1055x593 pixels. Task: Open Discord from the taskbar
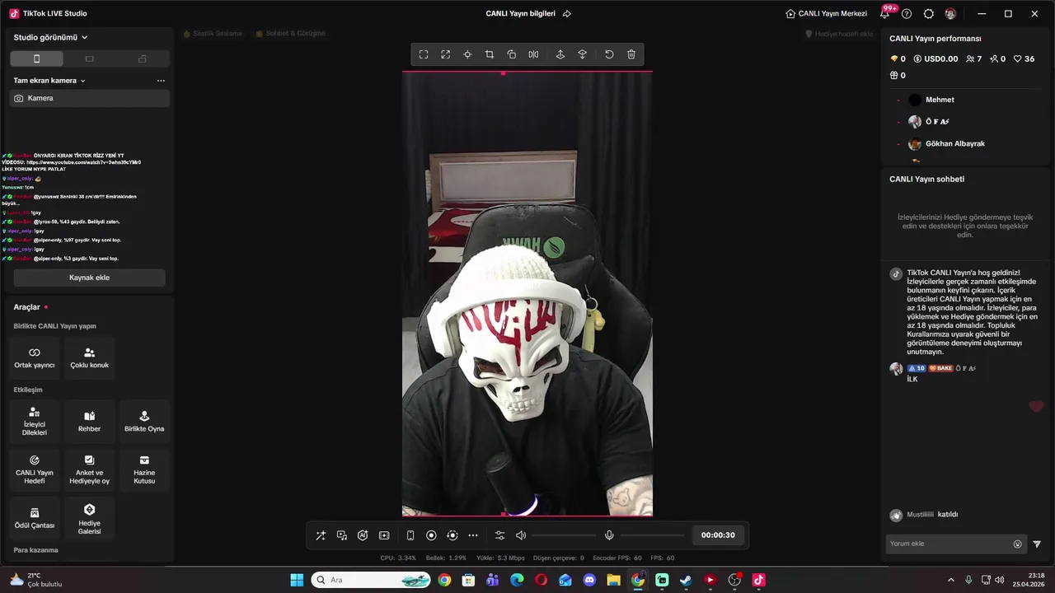[x=589, y=580]
